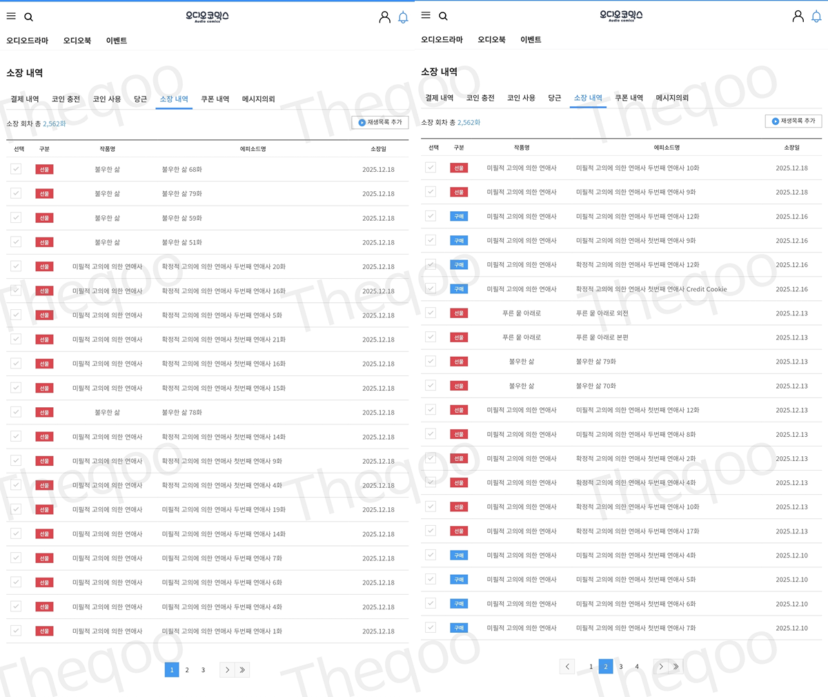Open the episode 불우한 삶 78화
The height and width of the screenshot is (697, 828).
click(x=182, y=413)
